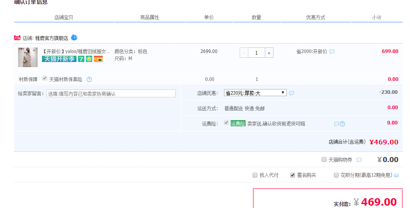Image resolution: width=410 pixels, height=208 pixels.
Task: Click the Tmall logo icon beside the store name
Action: tap(17, 38)
